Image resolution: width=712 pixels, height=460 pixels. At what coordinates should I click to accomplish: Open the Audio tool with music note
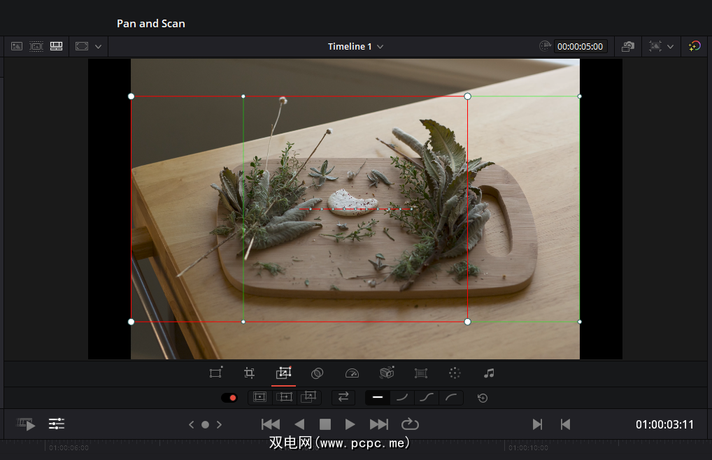pyautogui.click(x=489, y=373)
